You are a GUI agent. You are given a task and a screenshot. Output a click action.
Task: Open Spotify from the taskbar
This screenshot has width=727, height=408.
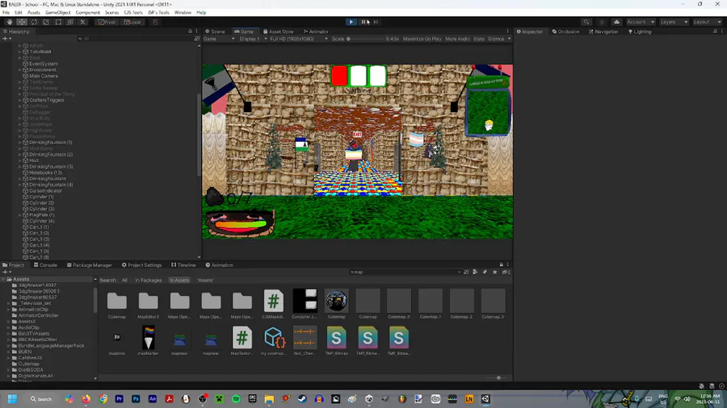[x=236, y=399]
